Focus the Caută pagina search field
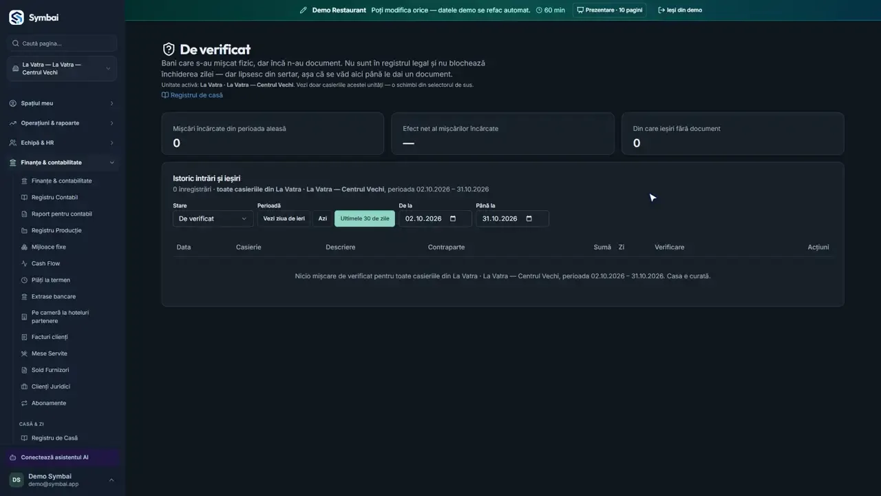 pos(62,43)
